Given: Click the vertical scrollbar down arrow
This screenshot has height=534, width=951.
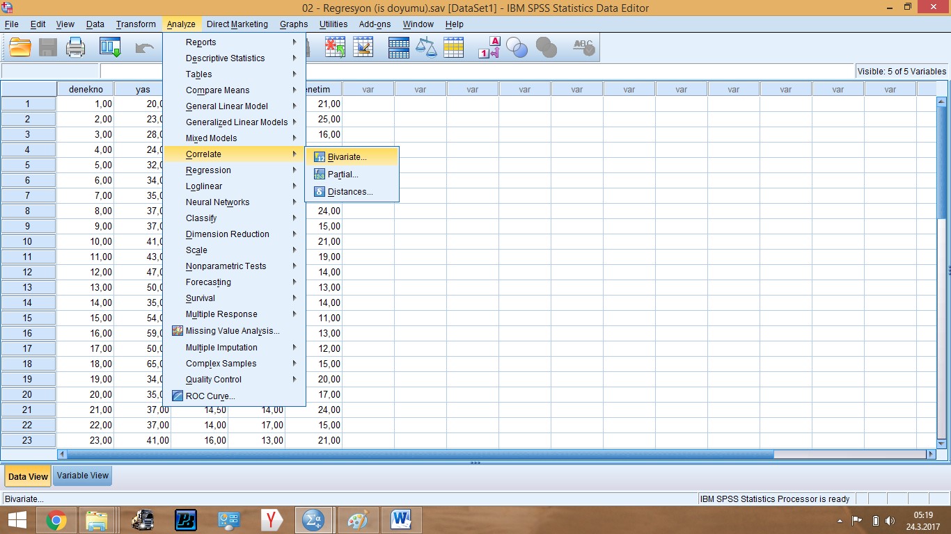Looking at the screenshot, I should pyautogui.click(x=941, y=443).
